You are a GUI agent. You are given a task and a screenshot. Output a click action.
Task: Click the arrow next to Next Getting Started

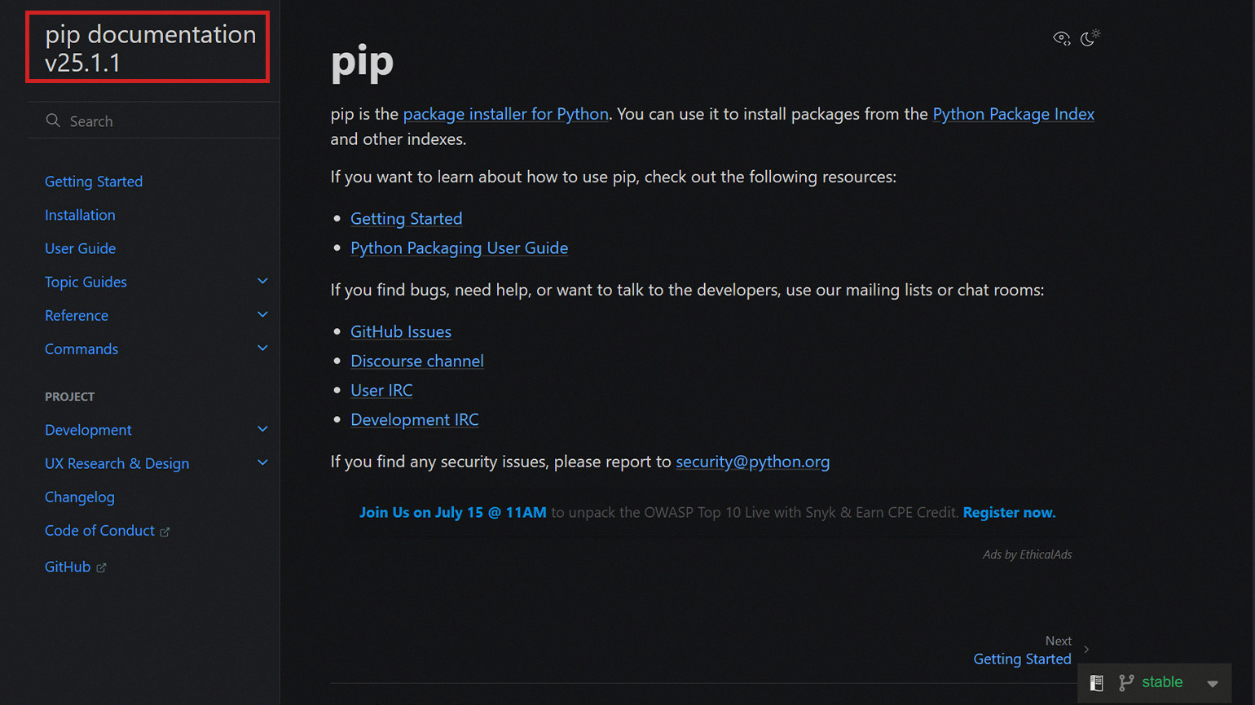(x=1086, y=650)
